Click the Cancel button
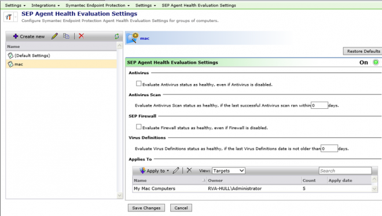The image size is (382, 216). point(181,208)
